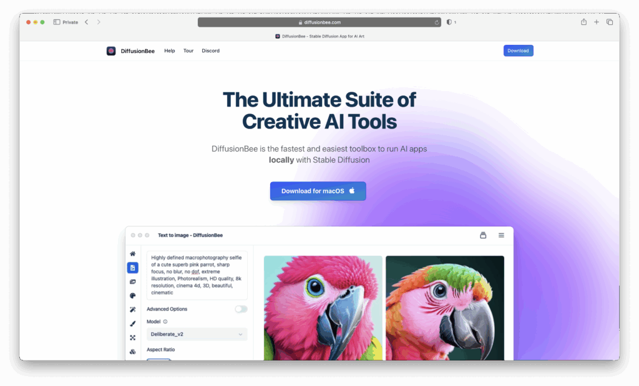Viewport: 639px width, 386px height.
Task: Expand the Deliberate_v2 model dropdown
Action: pos(197,334)
